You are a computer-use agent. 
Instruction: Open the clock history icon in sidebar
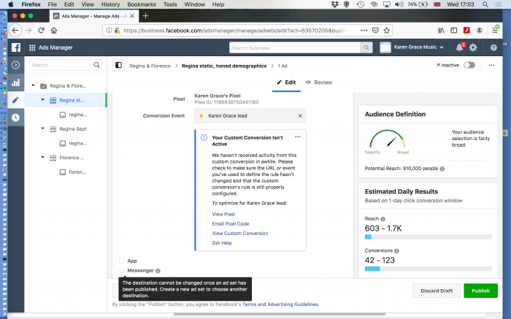coord(15,118)
